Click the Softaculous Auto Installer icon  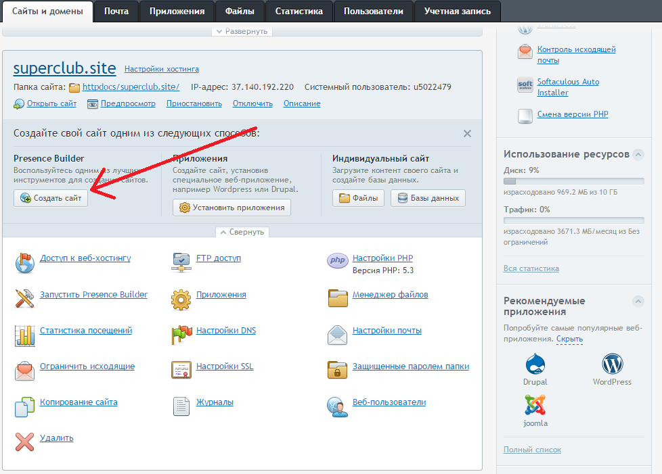coord(525,86)
